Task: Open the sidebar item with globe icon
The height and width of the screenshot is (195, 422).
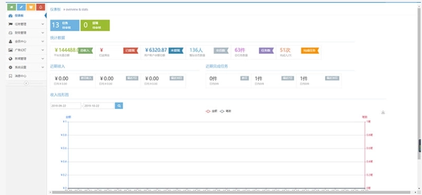Action: click(26, 59)
